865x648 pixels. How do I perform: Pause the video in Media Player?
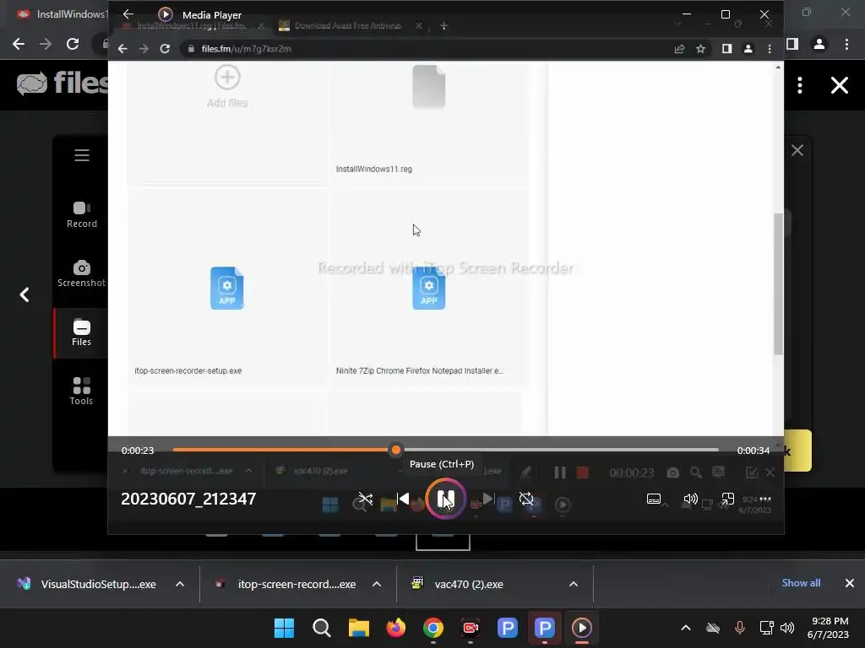446,499
